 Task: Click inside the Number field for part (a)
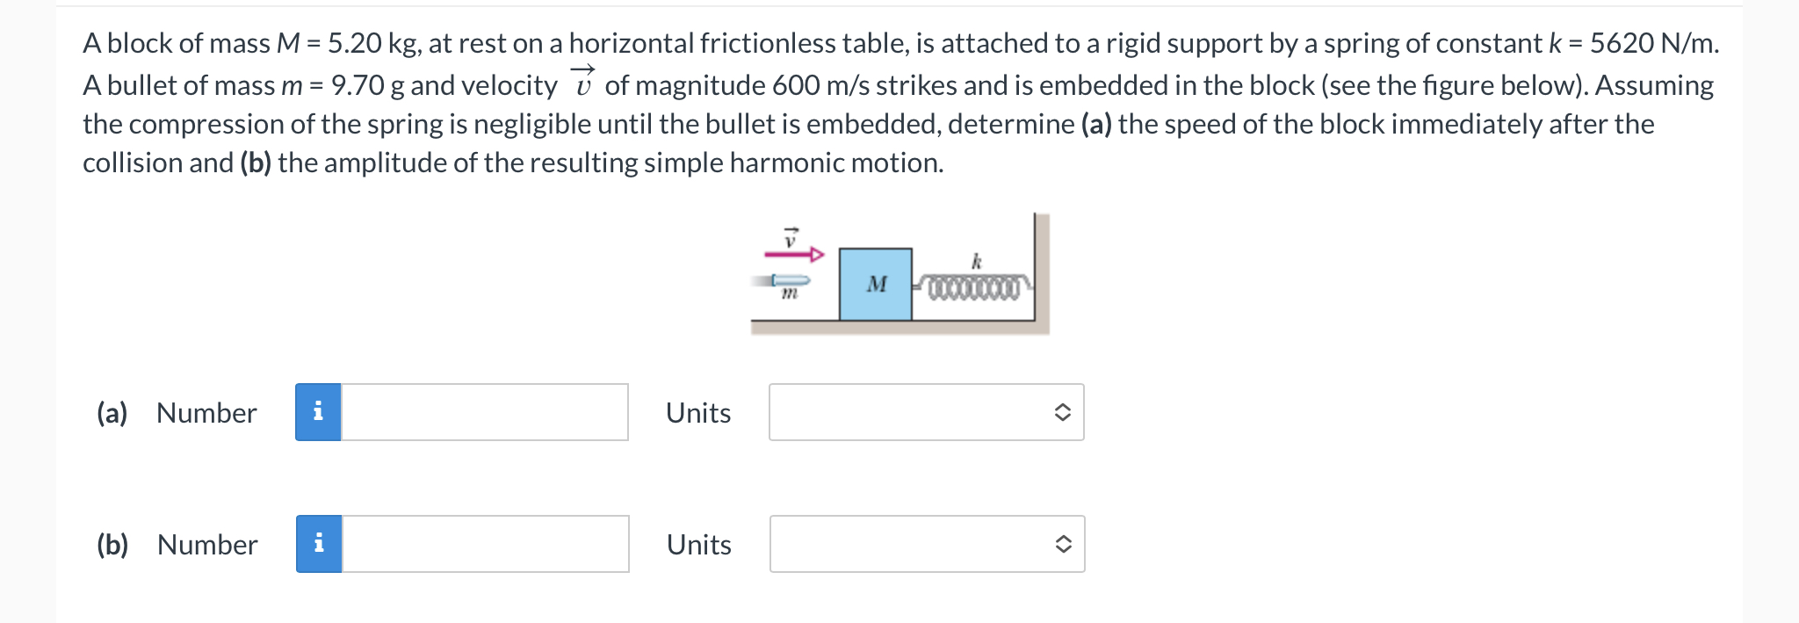(x=483, y=411)
